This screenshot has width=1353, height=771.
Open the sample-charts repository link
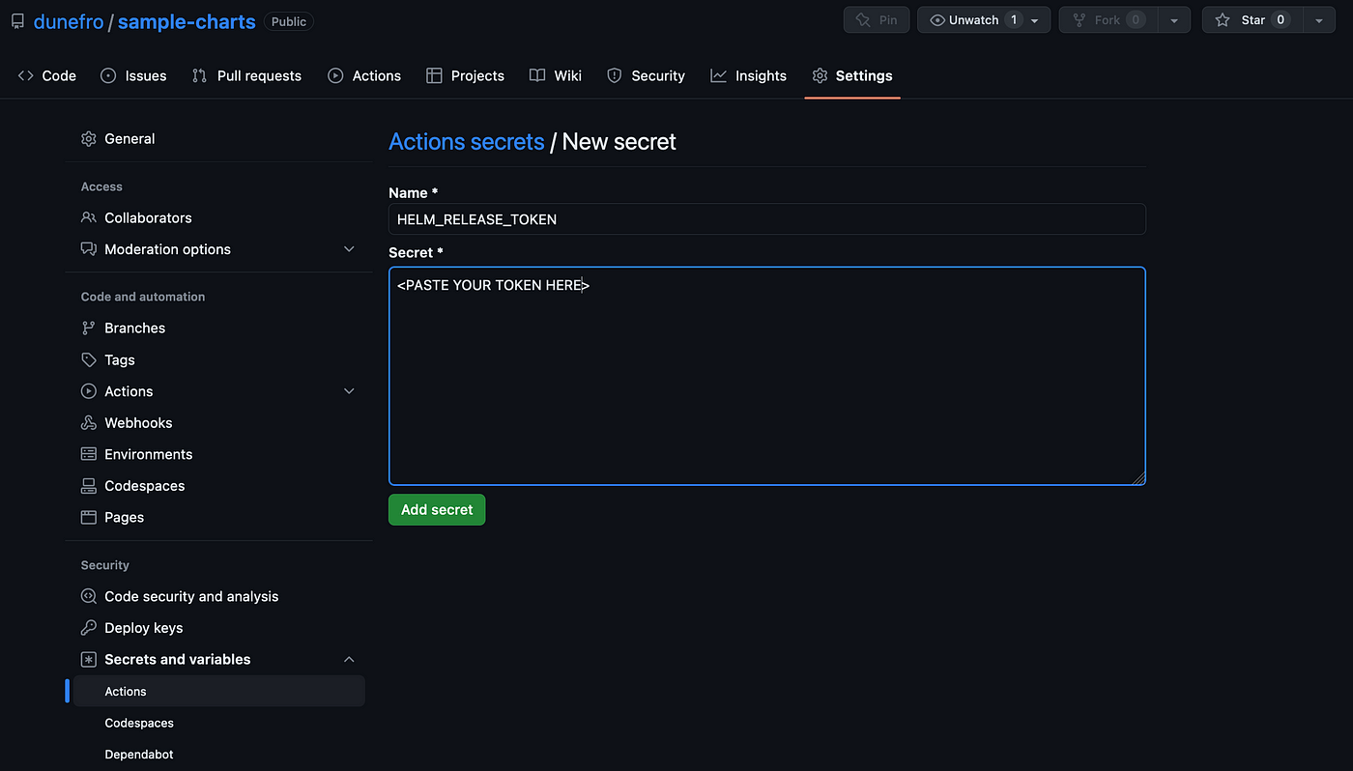pos(187,21)
